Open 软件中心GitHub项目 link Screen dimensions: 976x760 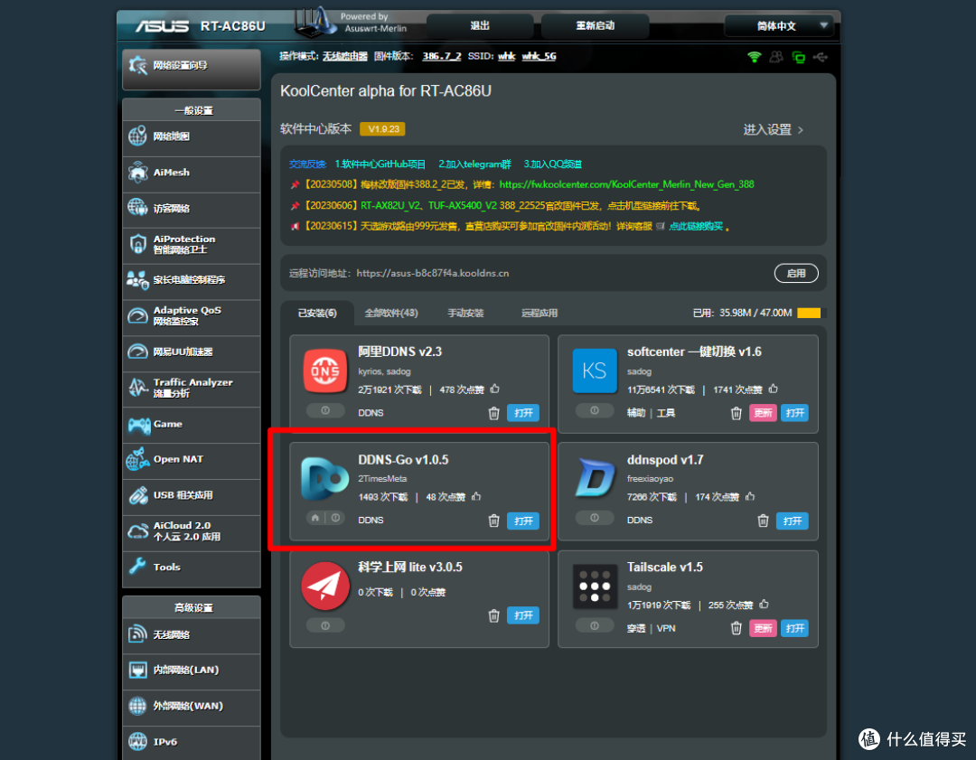point(380,164)
